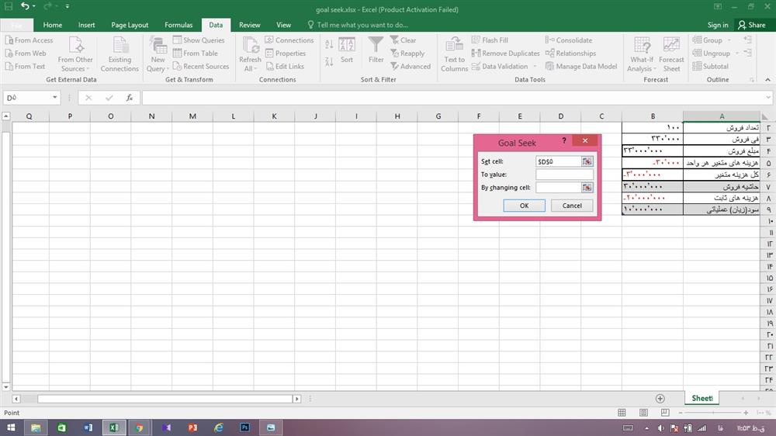Open Text to Columns tool
The image size is (776, 436).
click(x=455, y=53)
